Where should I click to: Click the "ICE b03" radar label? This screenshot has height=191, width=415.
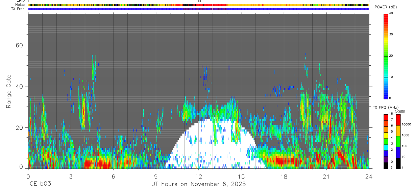tap(40, 184)
